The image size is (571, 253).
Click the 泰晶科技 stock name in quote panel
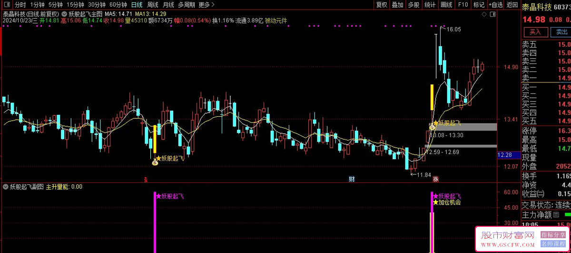537,7
